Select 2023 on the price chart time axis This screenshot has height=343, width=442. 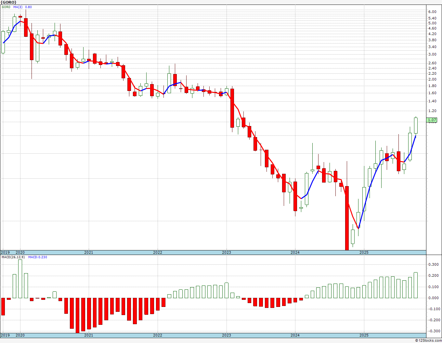pyautogui.click(x=227, y=252)
